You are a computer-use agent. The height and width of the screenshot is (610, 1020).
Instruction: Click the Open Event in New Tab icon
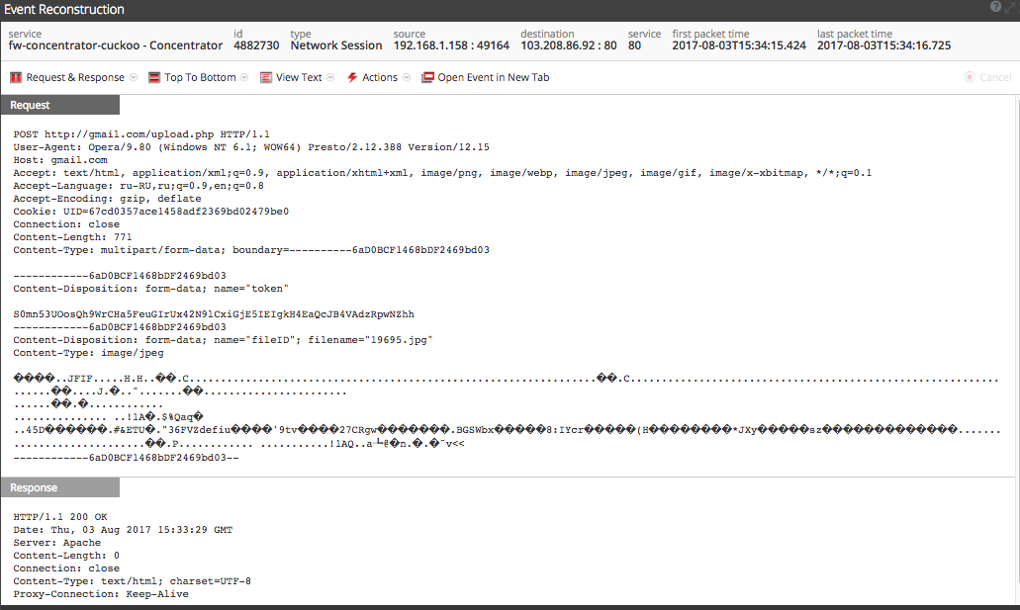pyautogui.click(x=427, y=77)
